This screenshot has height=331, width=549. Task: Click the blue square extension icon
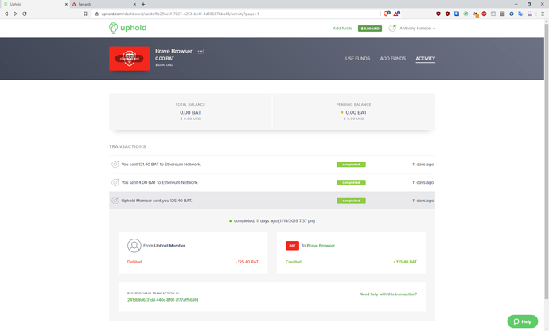(x=457, y=14)
